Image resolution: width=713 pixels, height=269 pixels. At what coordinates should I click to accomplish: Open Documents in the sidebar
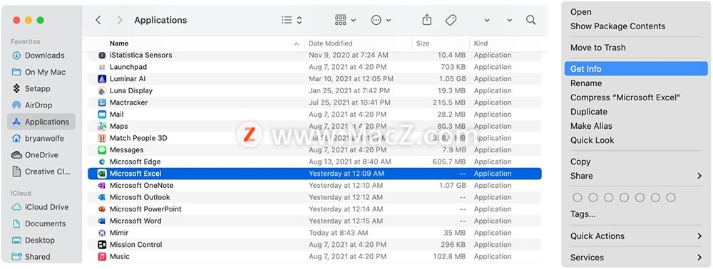39,223
